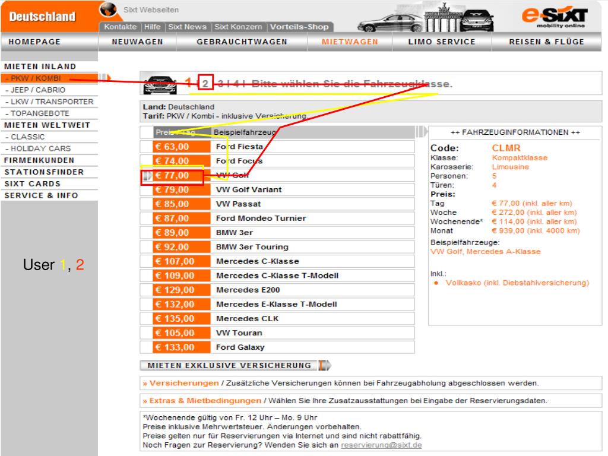The height and width of the screenshot is (456, 608).
Task: Click Vollkasko inkl. Diebstahlversicherung item
Action: [517, 283]
